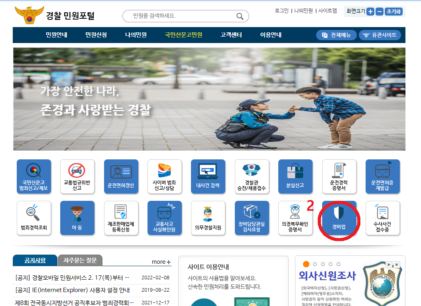This screenshot has width=421, height=306.
Task: Select 경찰관 승진/채용접수 icon
Action: pos(252,177)
